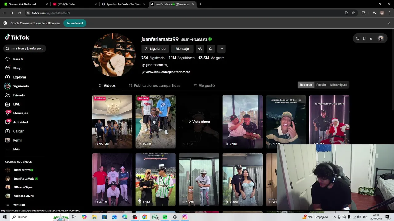394x221 pixels.
Task: Open the Santa letter video thumbnail
Action: click(x=329, y=120)
